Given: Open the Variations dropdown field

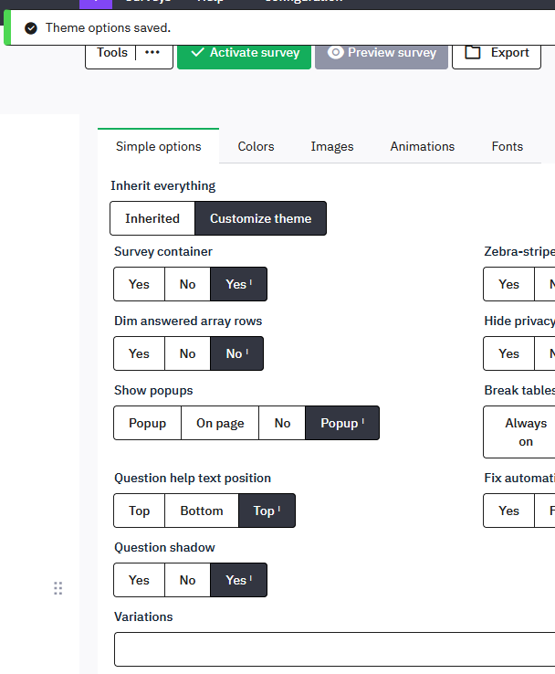Looking at the screenshot, I should tap(334, 649).
